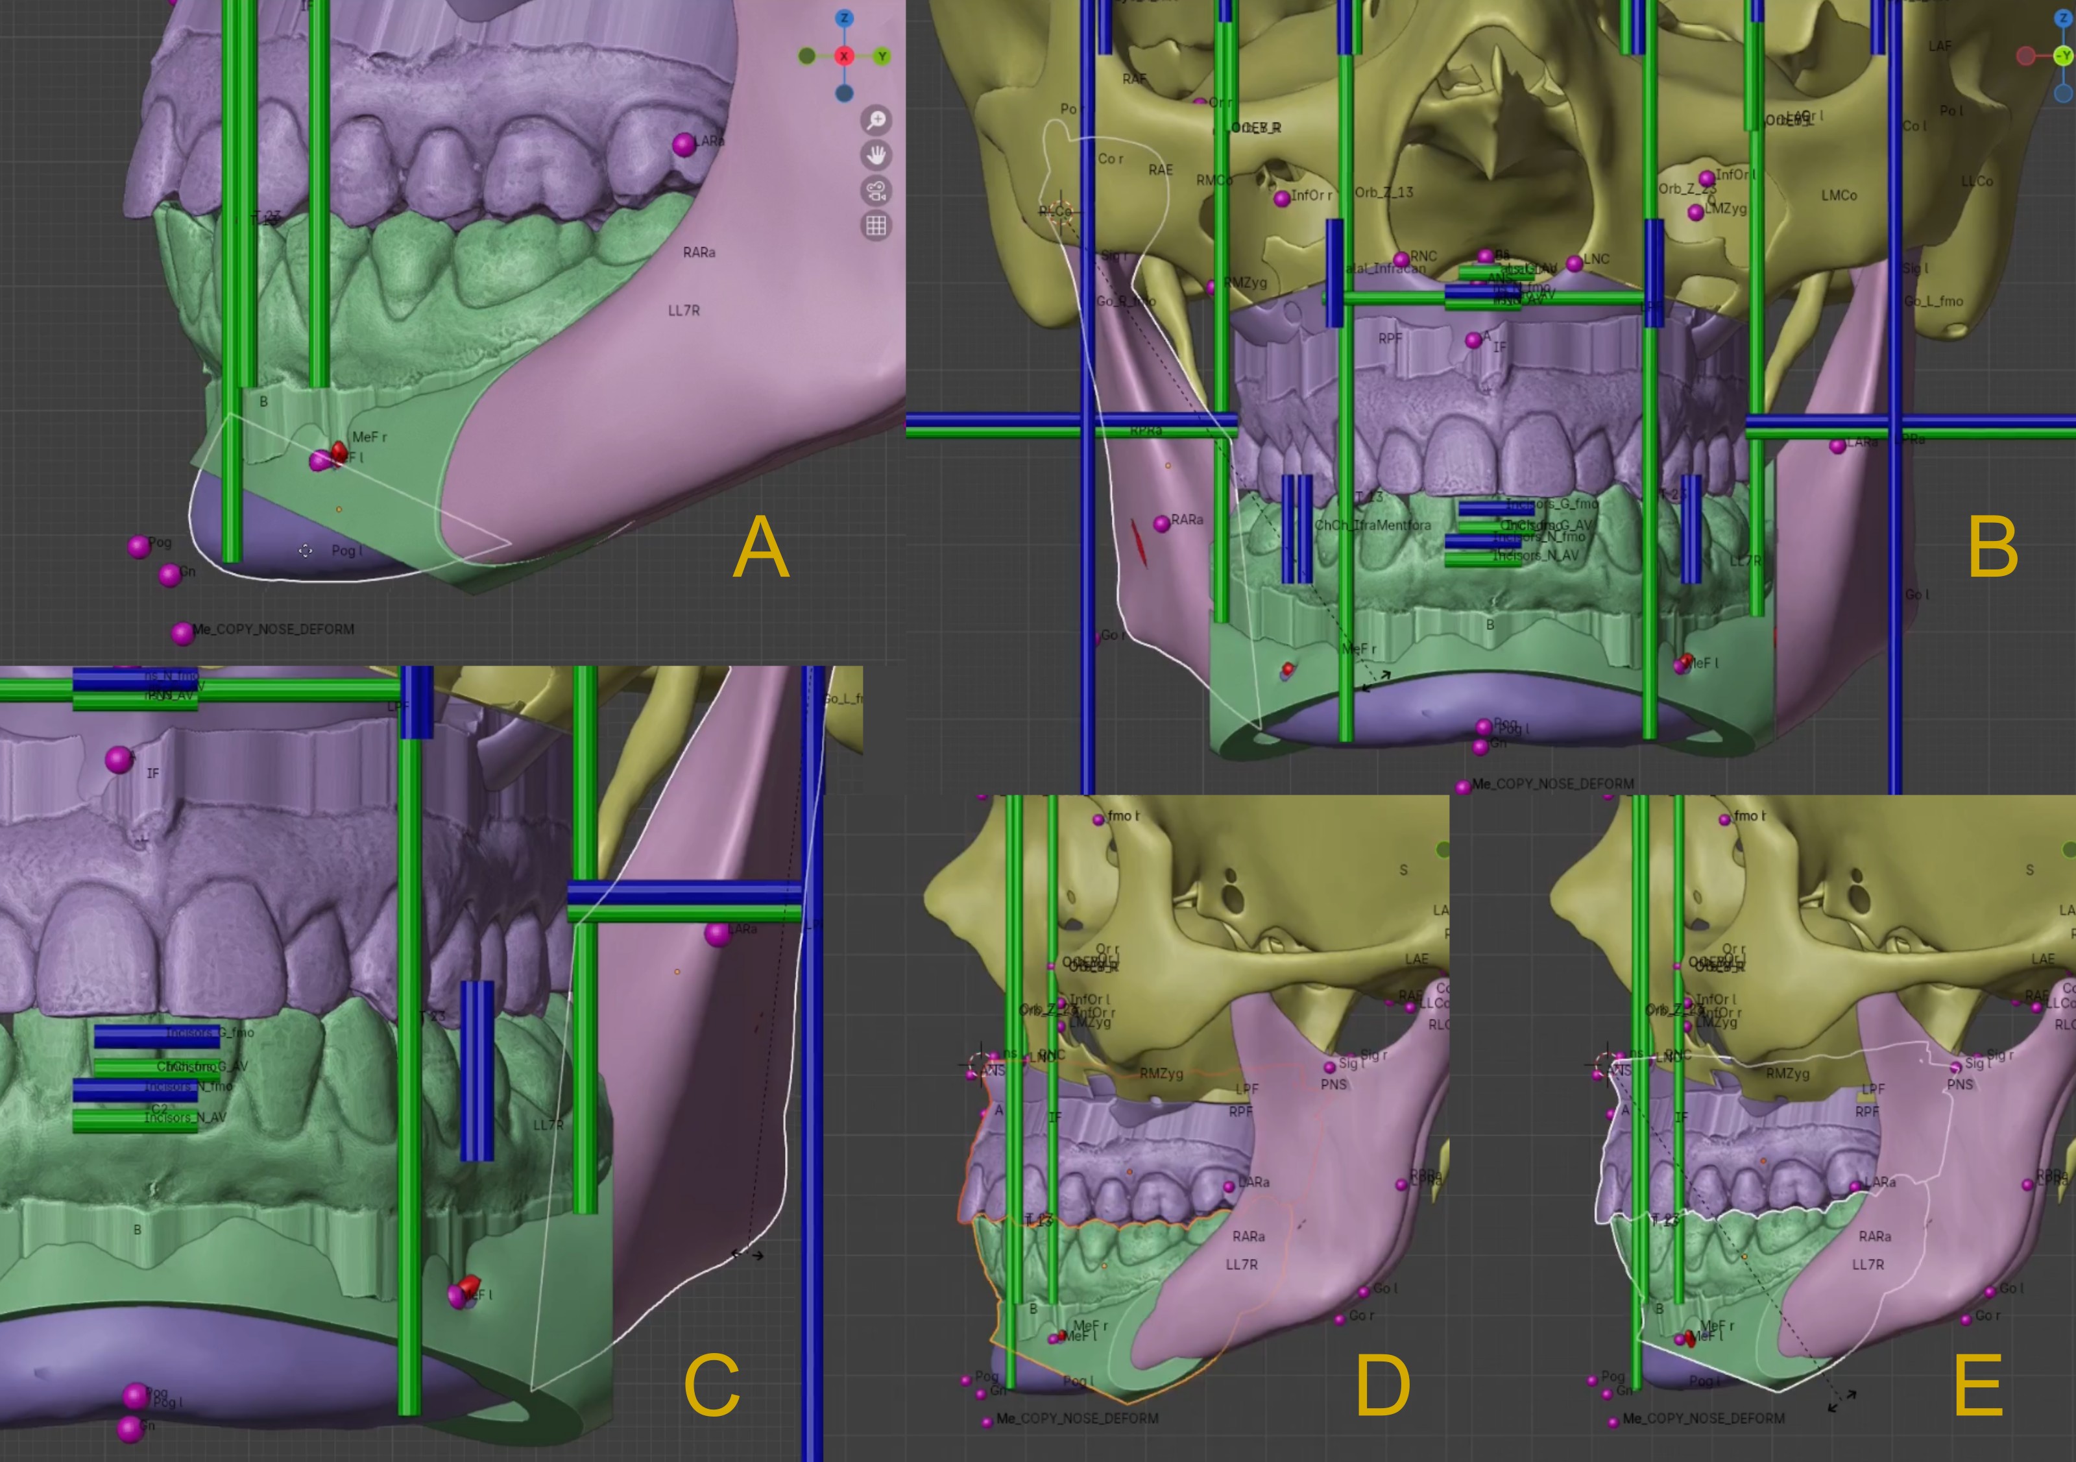Click the red X axis in panel A gizmo
This screenshot has width=2076, height=1462.
click(x=843, y=56)
